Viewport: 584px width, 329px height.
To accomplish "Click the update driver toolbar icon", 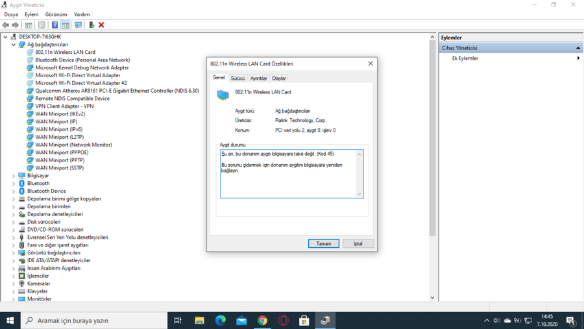I will click(x=91, y=25).
